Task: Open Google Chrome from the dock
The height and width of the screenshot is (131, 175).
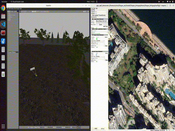Action: point(3,8)
